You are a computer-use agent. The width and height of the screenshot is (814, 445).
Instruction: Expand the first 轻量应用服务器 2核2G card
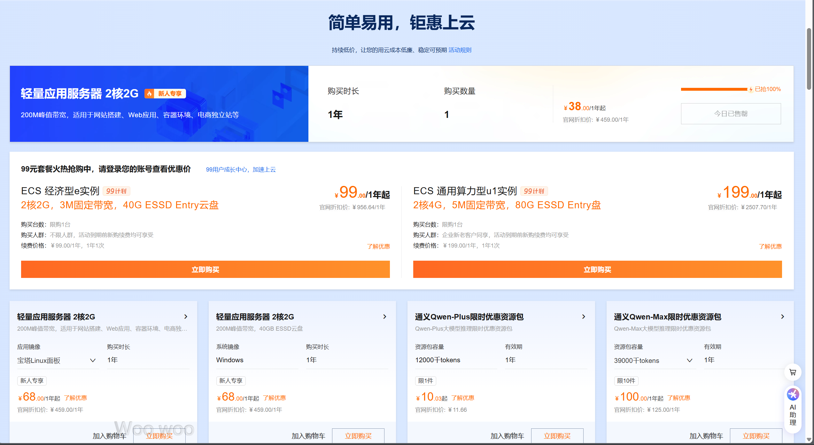click(186, 317)
